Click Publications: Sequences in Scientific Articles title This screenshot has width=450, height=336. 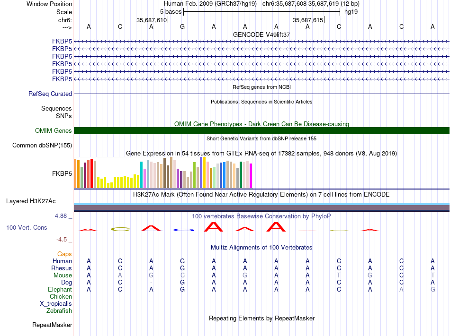261,102
